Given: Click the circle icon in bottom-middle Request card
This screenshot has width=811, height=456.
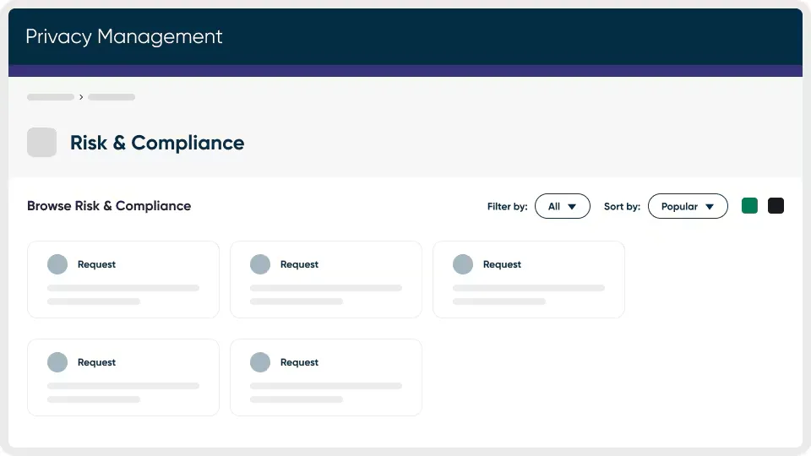Looking at the screenshot, I should (x=260, y=362).
